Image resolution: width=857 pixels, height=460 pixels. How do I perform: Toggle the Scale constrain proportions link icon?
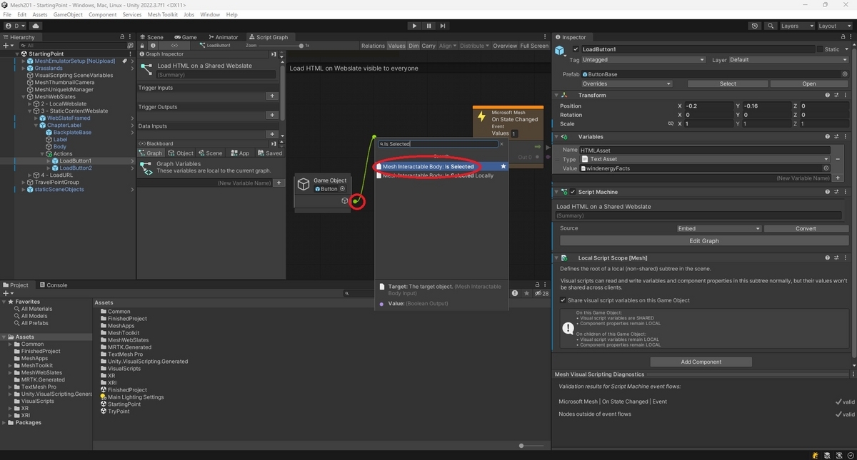(x=670, y=123)
